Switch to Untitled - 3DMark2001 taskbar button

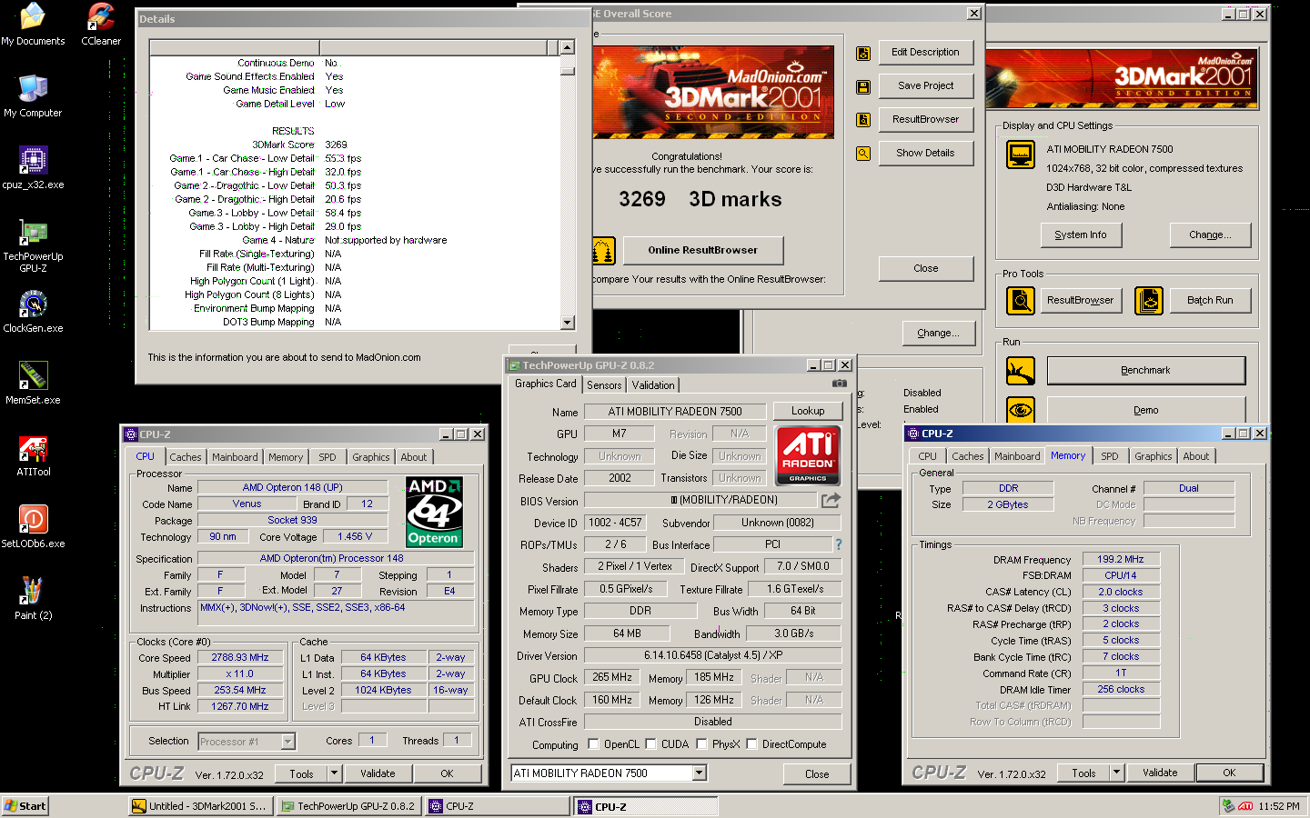tap(199, 806)
